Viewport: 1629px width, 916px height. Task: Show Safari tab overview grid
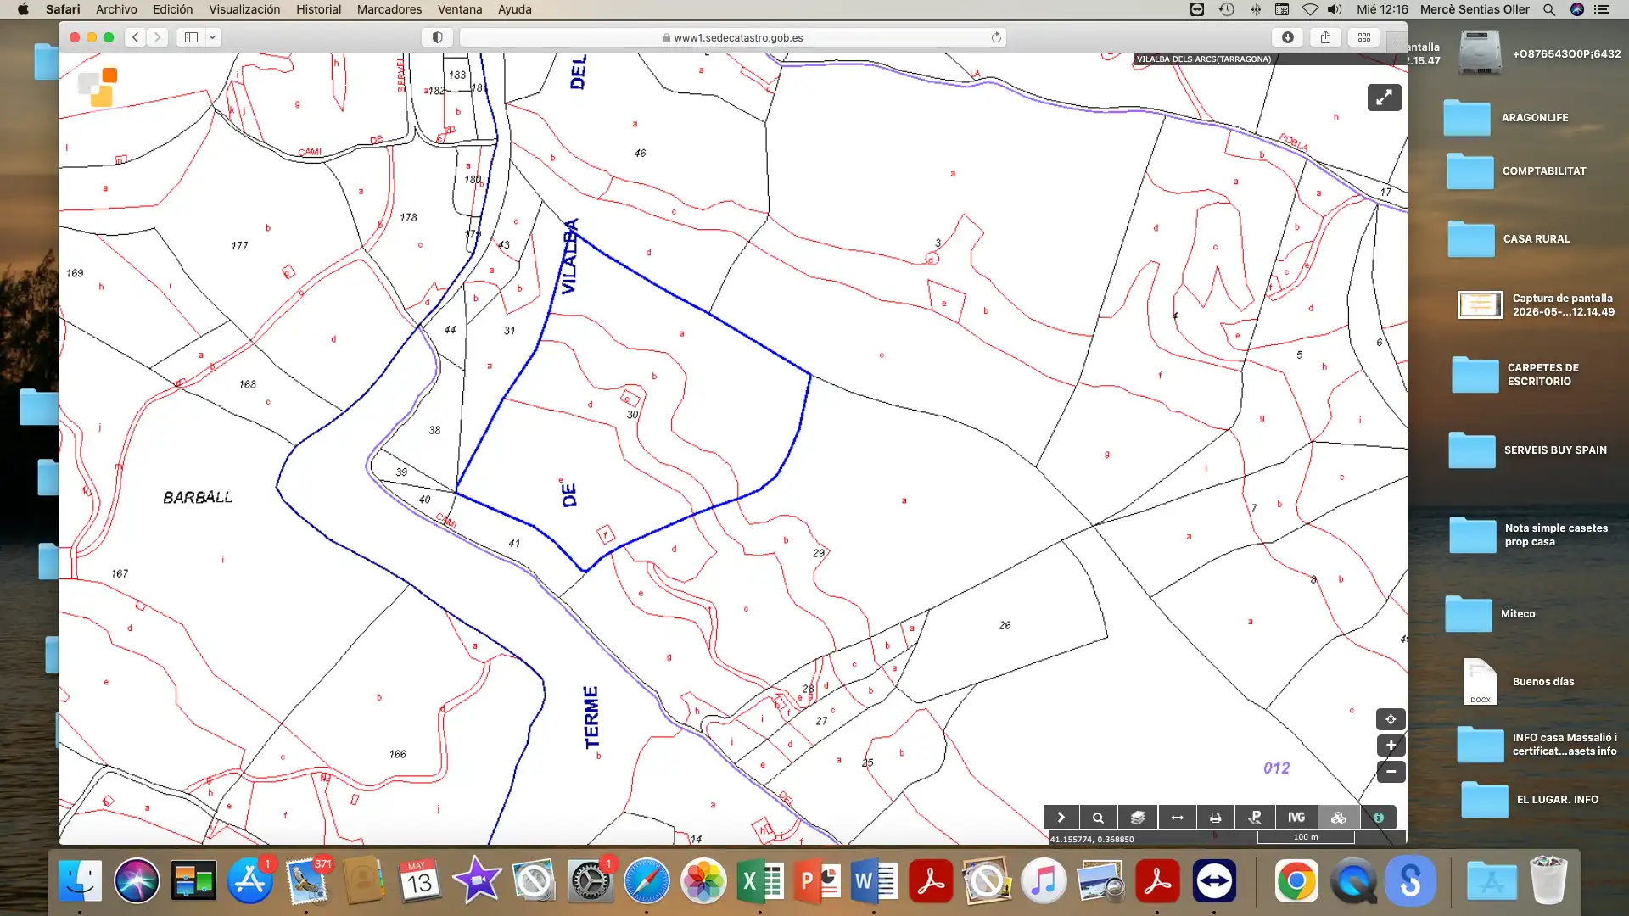1364,37
